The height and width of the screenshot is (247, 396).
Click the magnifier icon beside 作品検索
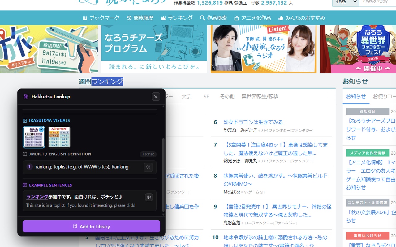pos(203,18)
